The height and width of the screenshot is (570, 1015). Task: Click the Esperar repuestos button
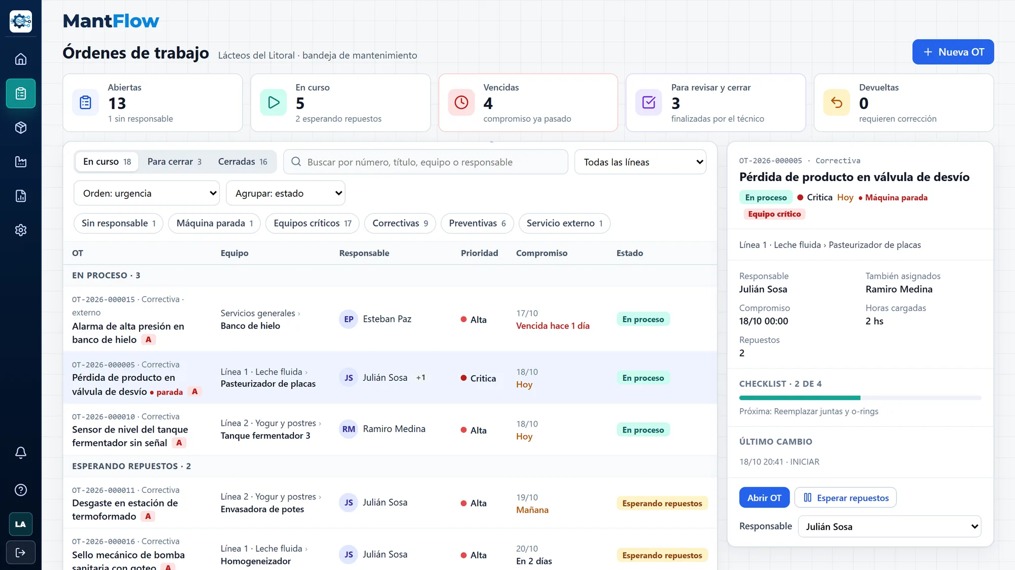tap(845, 498)
